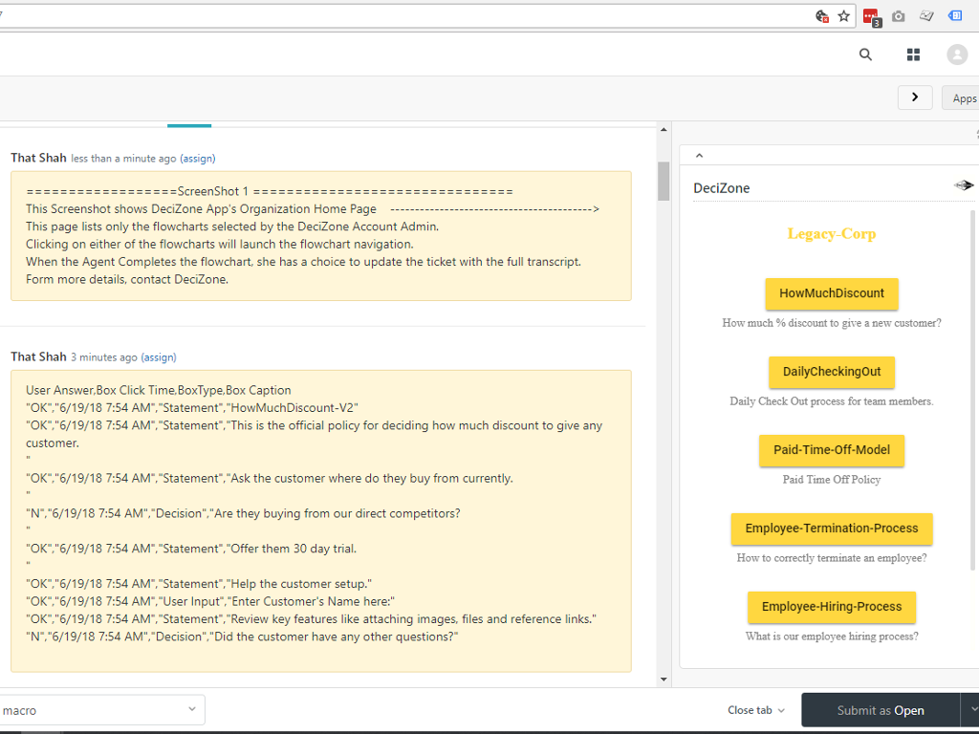
Task: Launch the DailyCheckingOut flowchart
Action: click(x=832, y=372)
